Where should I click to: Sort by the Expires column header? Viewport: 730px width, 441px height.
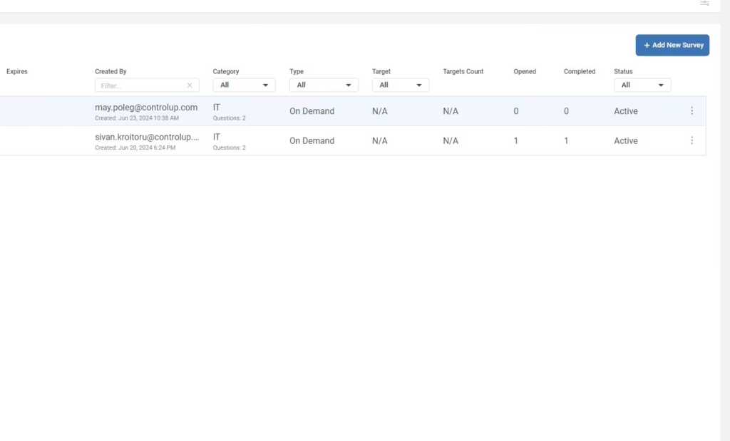17,72
